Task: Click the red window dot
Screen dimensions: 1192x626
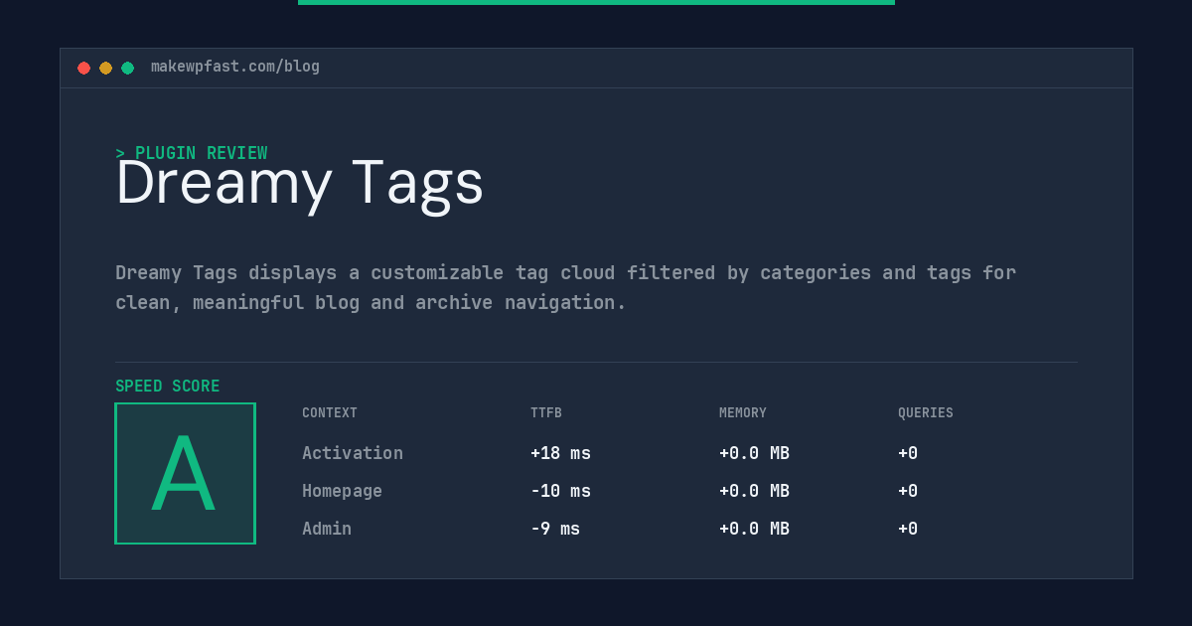Action: pyautogui.click(x=83, y=68)
